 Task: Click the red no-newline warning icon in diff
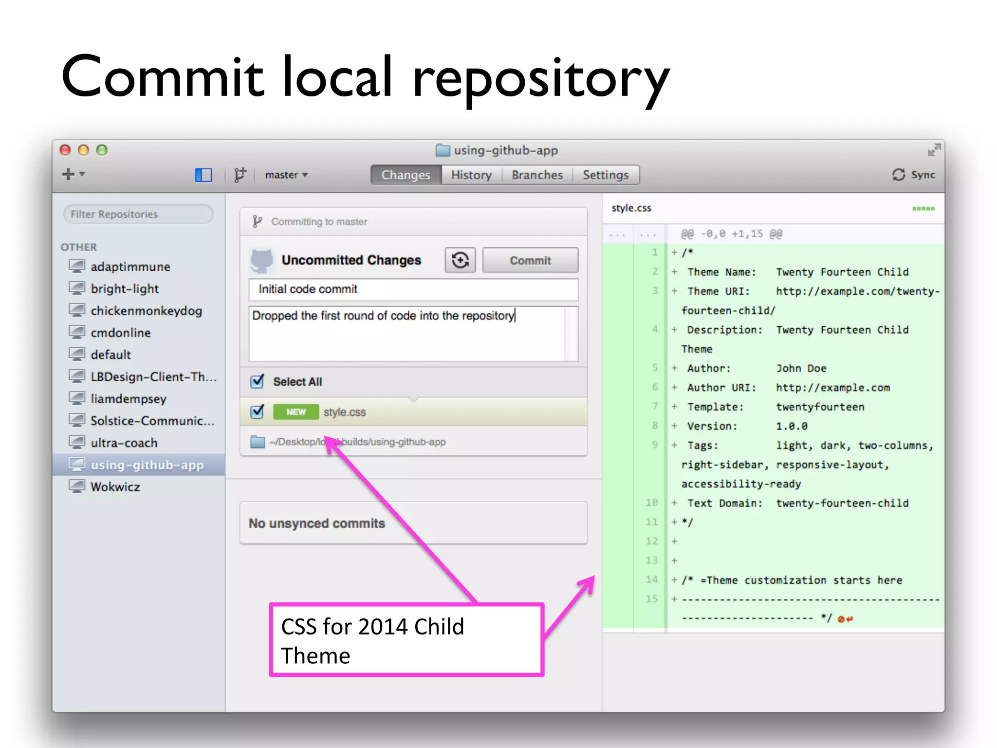point(845,619)
